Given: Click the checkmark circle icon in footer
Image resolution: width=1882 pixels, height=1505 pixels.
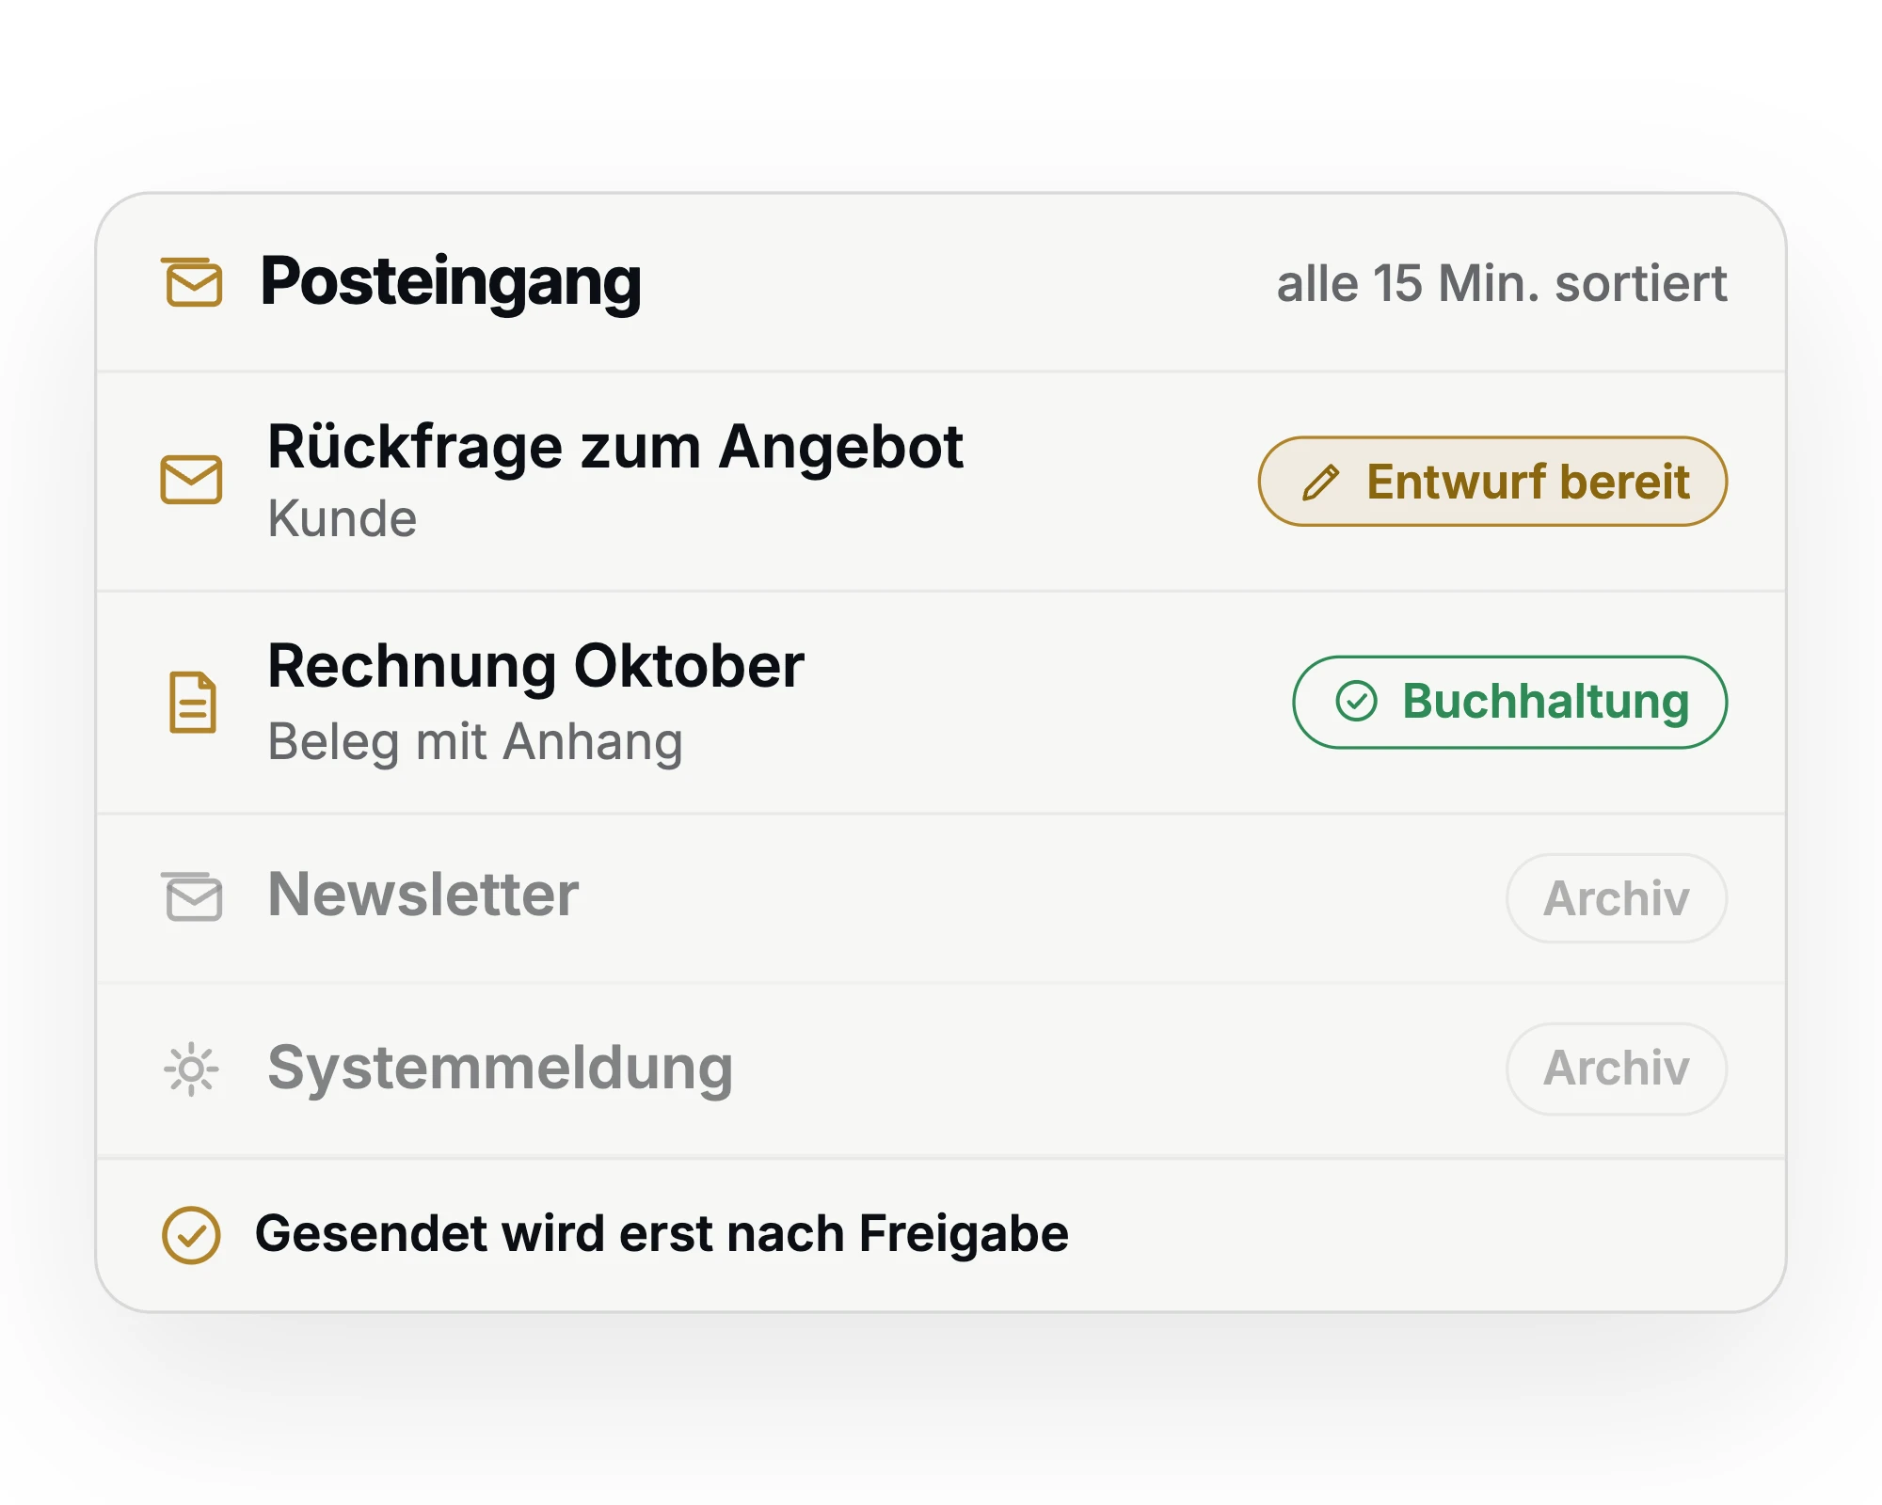Looking at the screenshot, I should [191, 1235].
